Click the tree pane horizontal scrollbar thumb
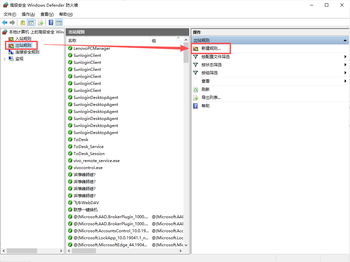Screen dimensions: 350x262 [22, 251]
